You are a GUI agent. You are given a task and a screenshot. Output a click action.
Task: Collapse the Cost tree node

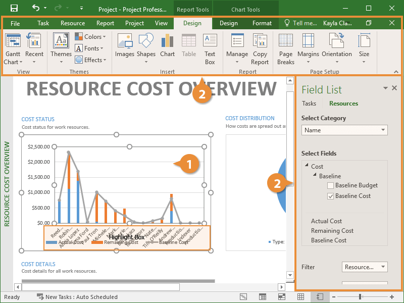(x=307, y=166)
